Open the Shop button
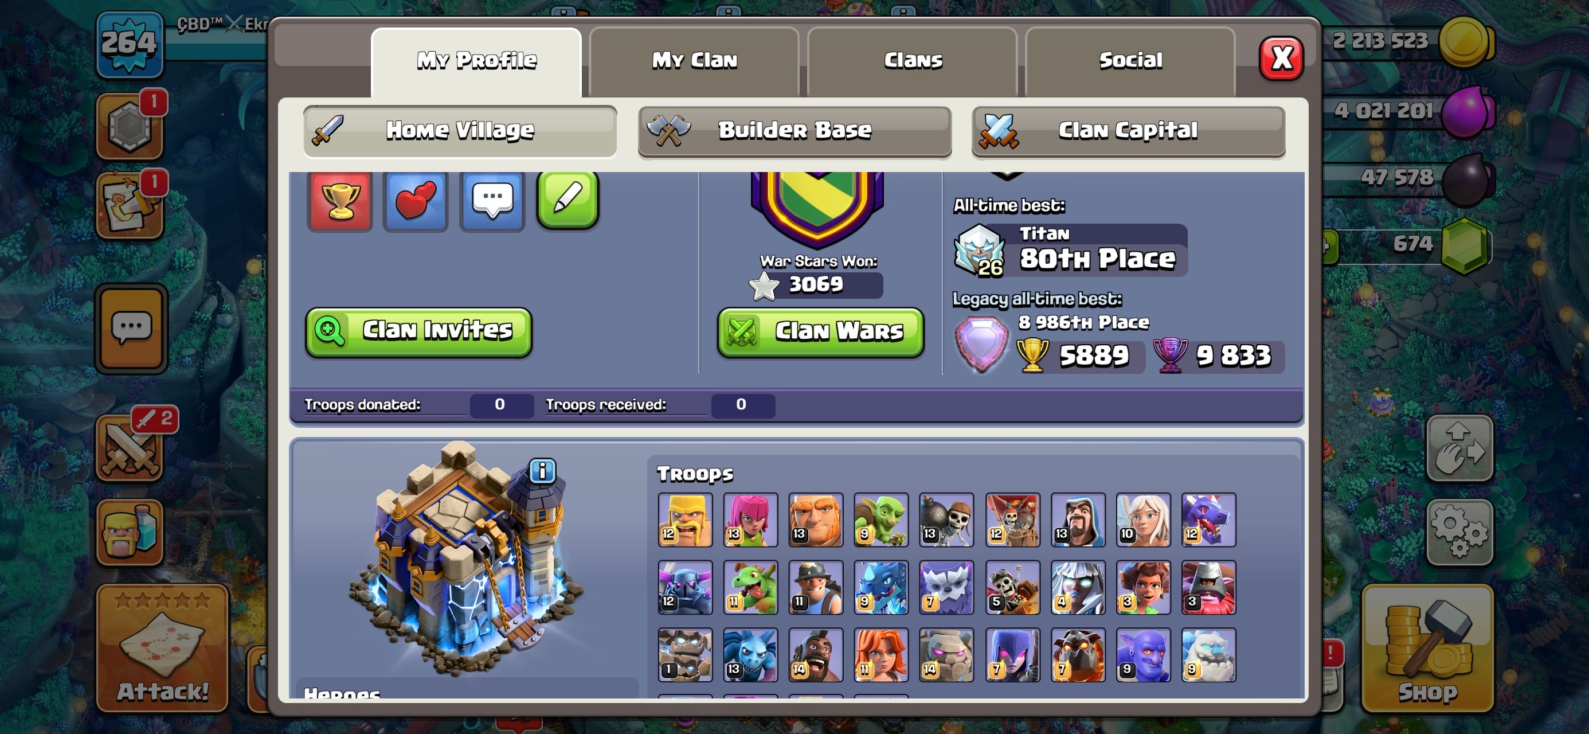This screenshot has height=734, width=1589. click(1427, 648)
